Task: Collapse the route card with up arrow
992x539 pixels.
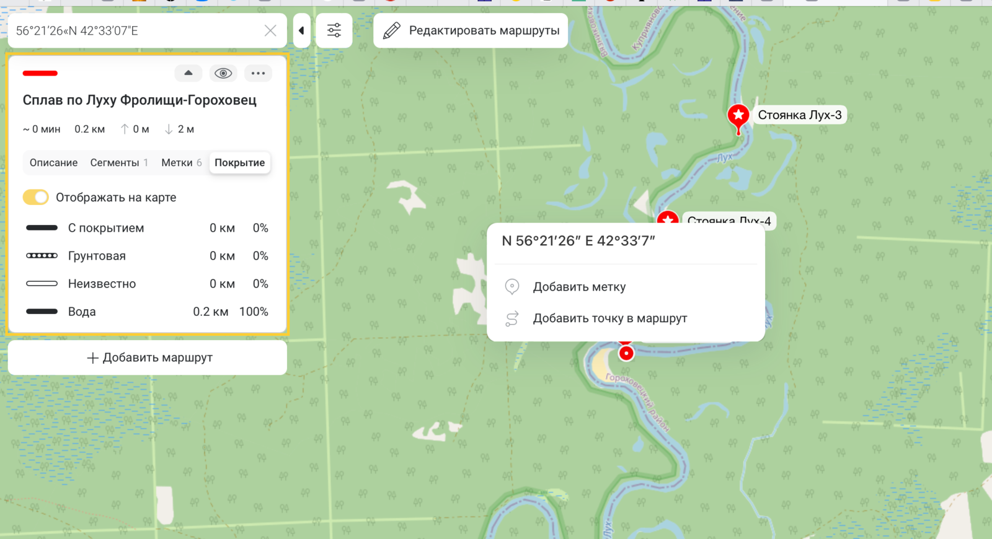Action: click(188, 73)
